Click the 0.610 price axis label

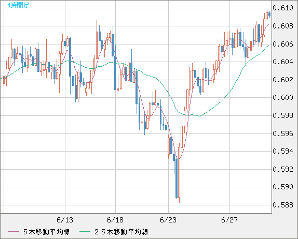(x=283, y=8)
